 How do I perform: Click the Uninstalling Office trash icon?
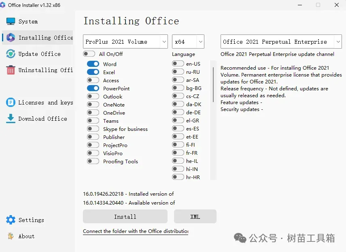[11, 70]
